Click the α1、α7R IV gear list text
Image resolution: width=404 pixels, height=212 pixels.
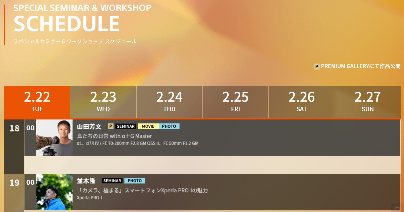pyautogui.click(x=138, y=143)
